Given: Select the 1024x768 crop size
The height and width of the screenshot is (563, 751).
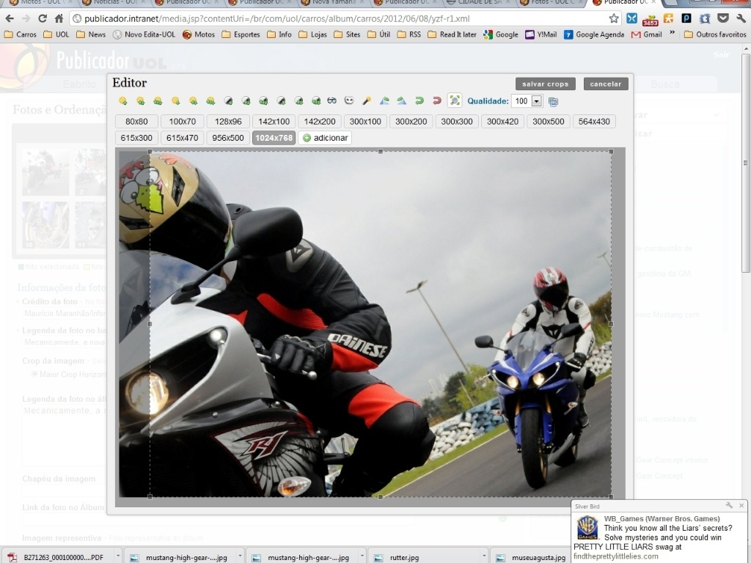Looking at the screenshot, I should (274, 138).
